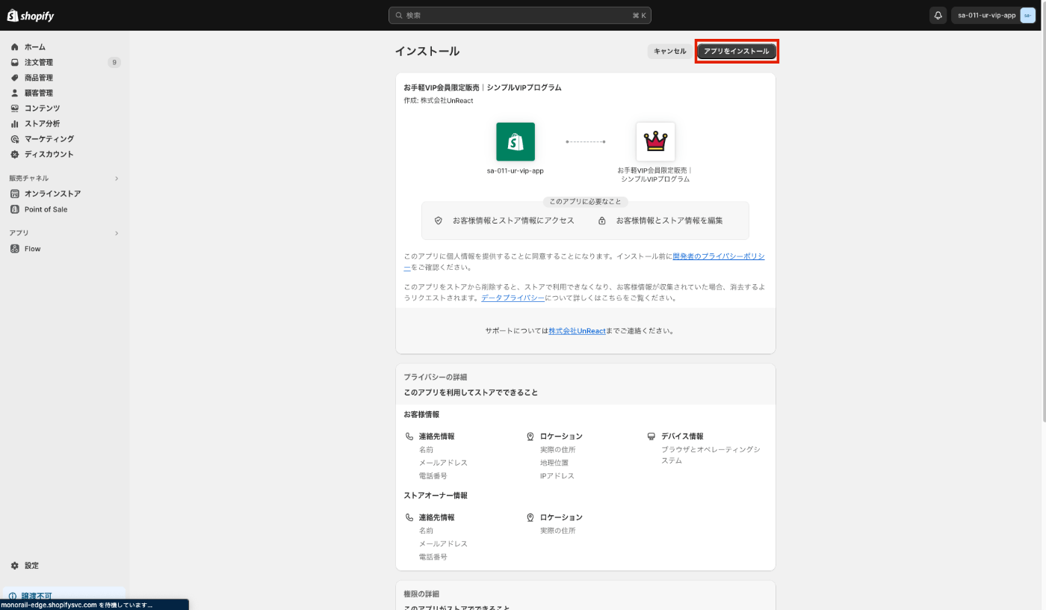1046x610 pixels.
Task: Click the ディスカウント badge icon
Action: coord(15,154)
